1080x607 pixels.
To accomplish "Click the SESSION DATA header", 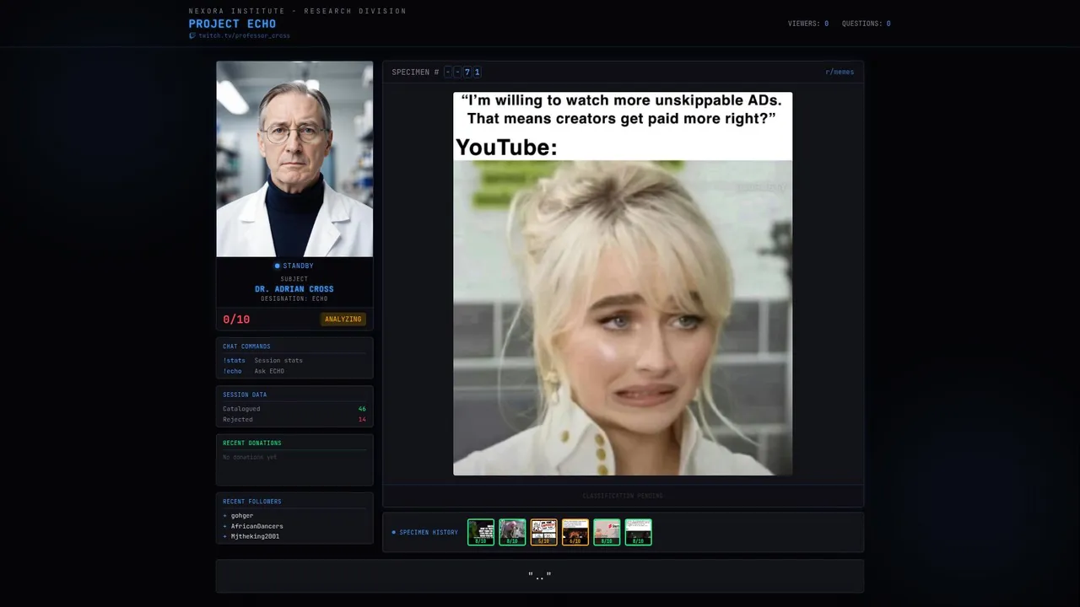I will pyautogui.click(x=245, y=395).
